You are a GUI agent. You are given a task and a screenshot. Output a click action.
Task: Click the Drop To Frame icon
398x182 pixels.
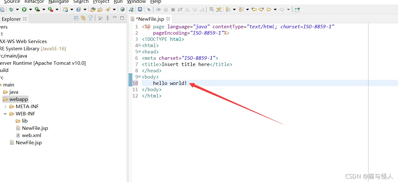click(x=212, y=9)
